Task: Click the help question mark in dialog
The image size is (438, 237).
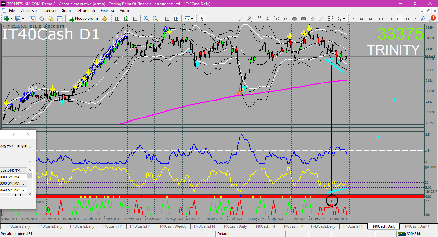Action: click(13, 134)
